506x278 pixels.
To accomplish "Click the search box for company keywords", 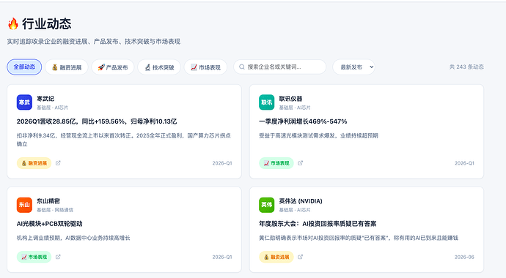I will pos(280,67).
